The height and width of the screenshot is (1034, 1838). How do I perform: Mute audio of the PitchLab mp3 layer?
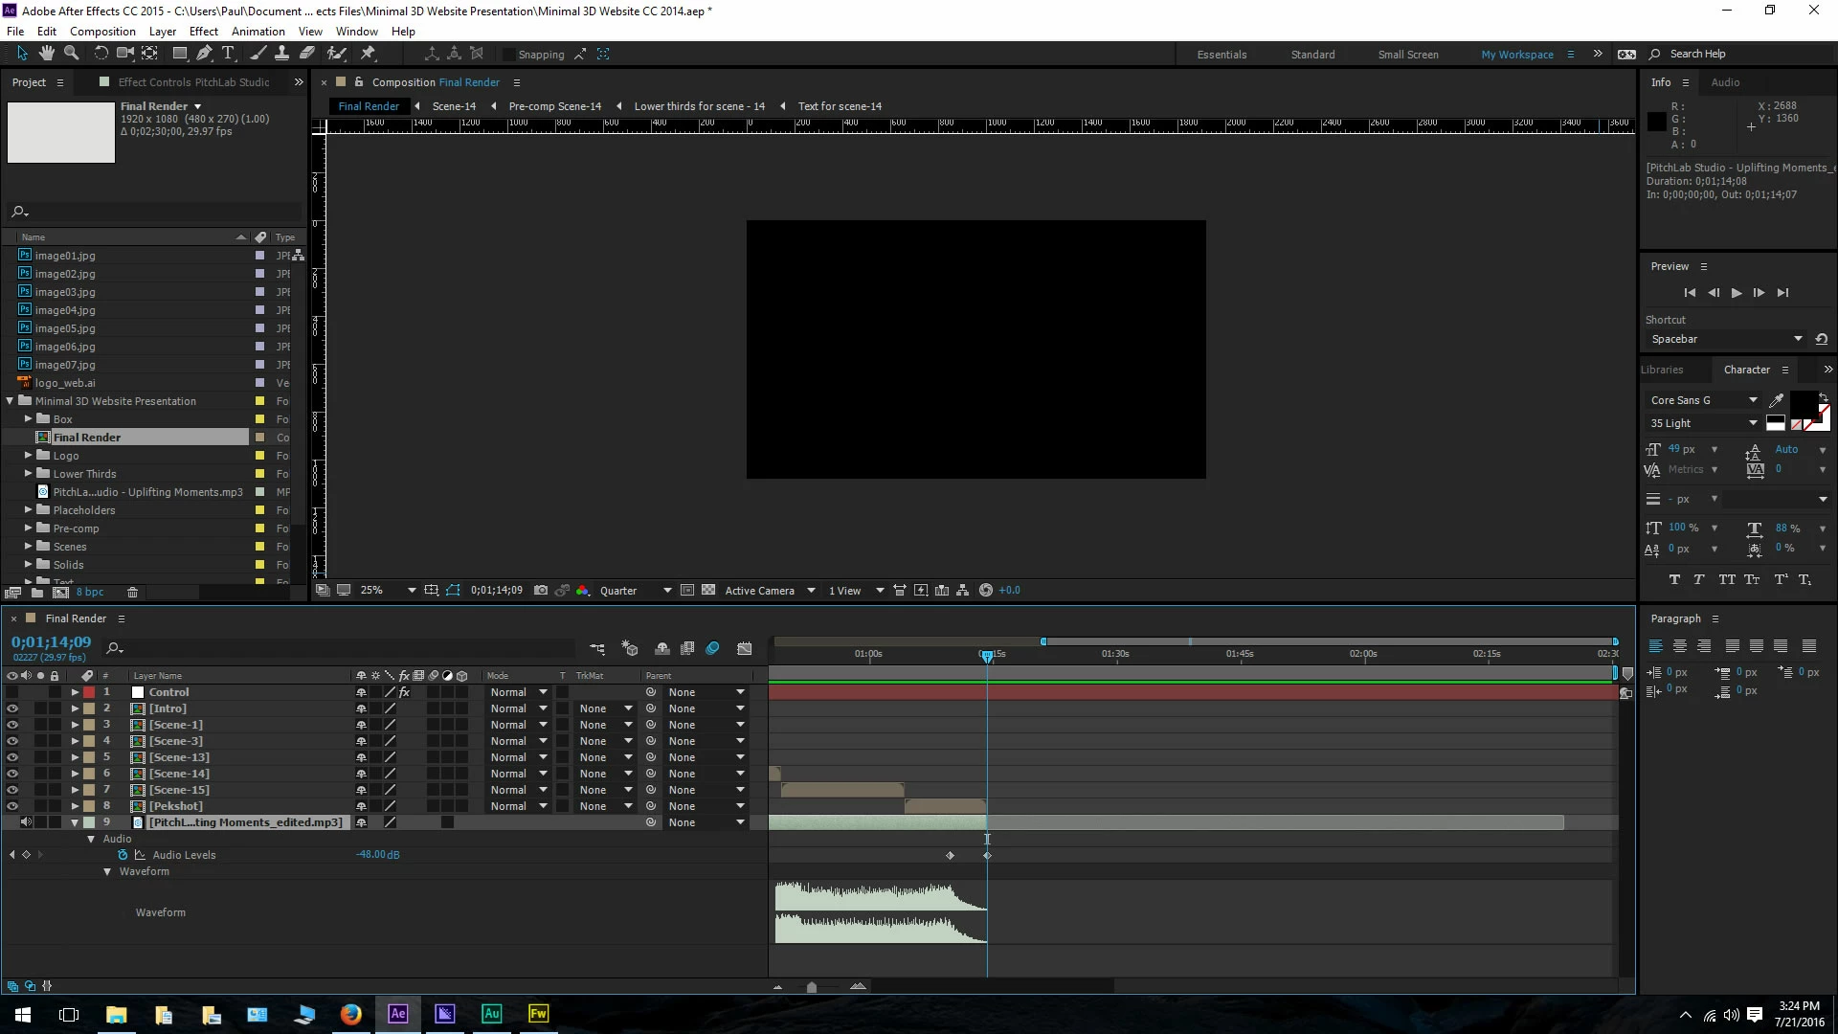pyautogui.click(x=26, y=822)
